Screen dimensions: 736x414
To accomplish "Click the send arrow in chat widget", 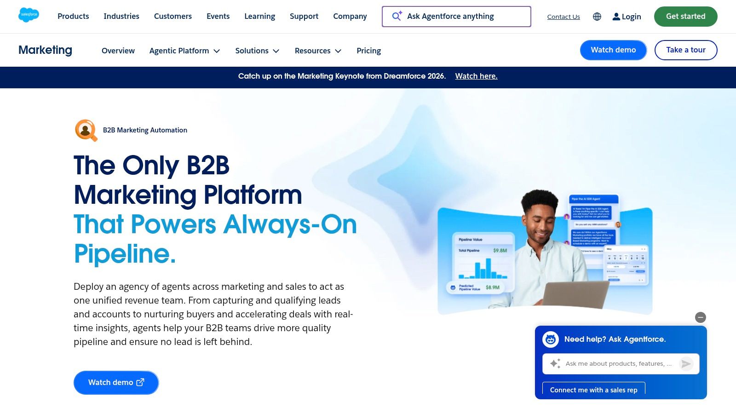I will pos(686,364).
